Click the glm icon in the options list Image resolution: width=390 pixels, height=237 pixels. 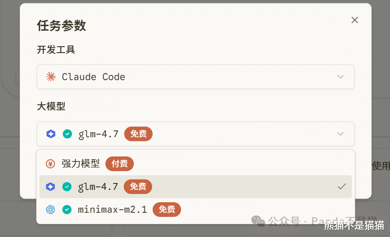click(51, 187)
